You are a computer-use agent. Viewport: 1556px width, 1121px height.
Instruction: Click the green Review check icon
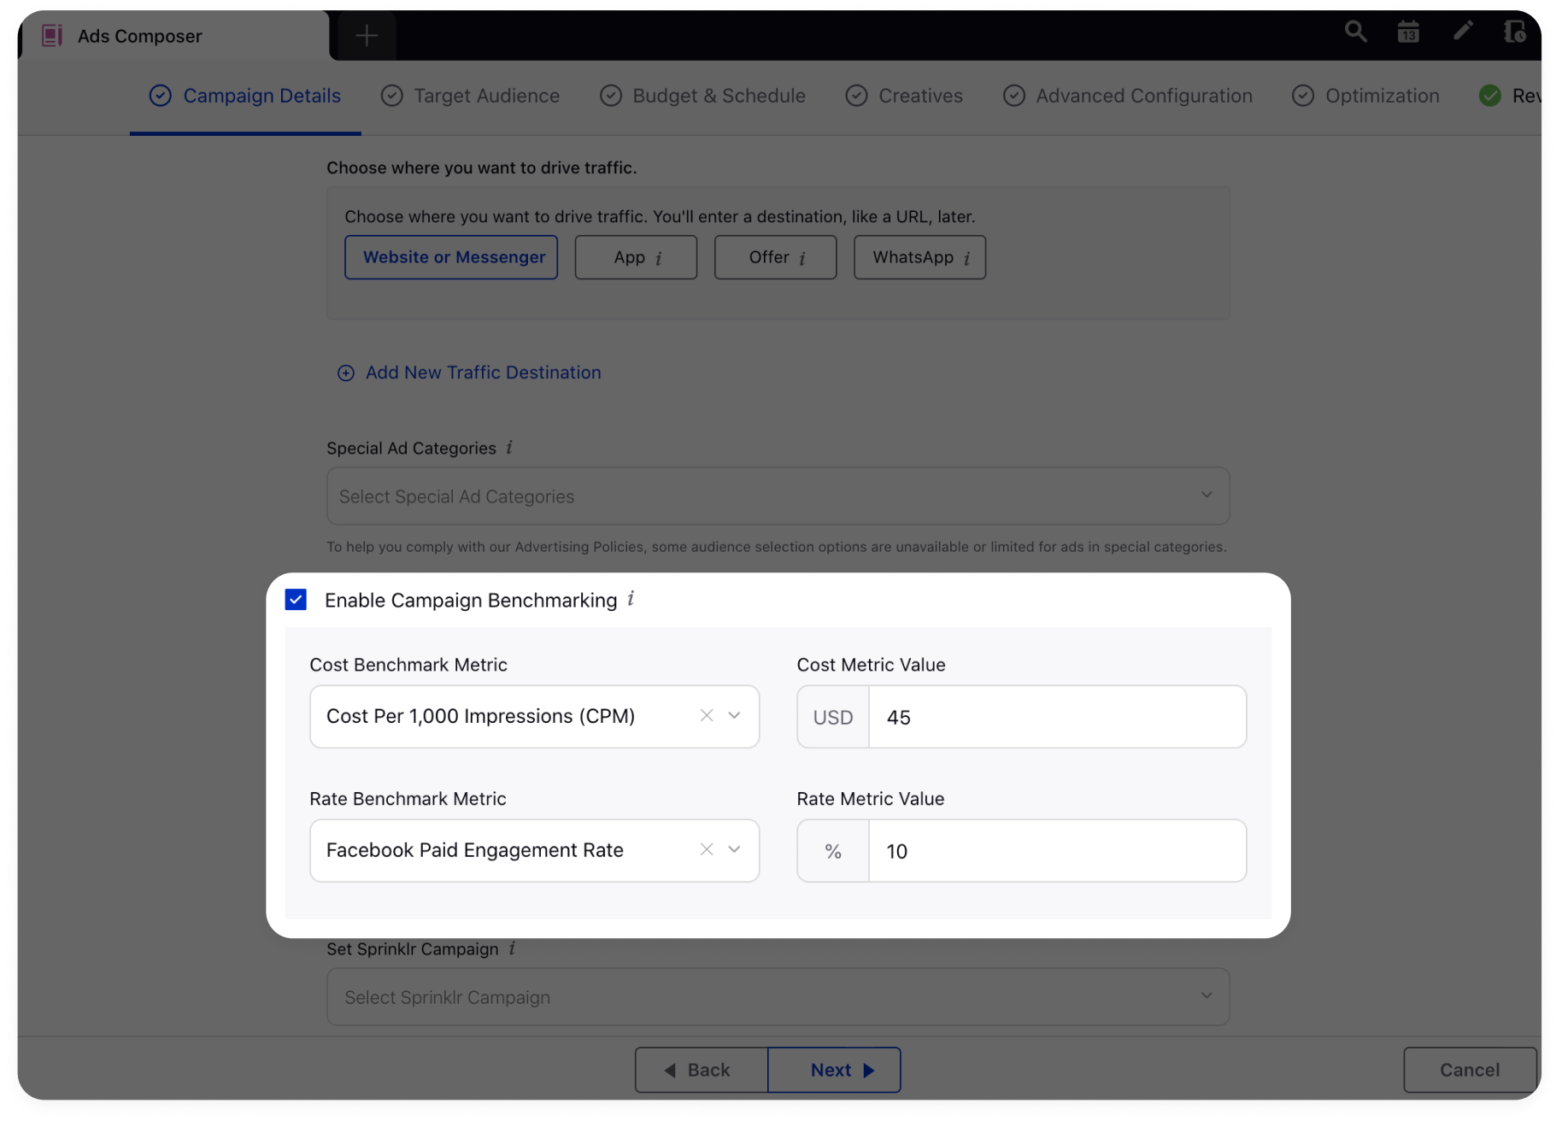point(1490,96)
